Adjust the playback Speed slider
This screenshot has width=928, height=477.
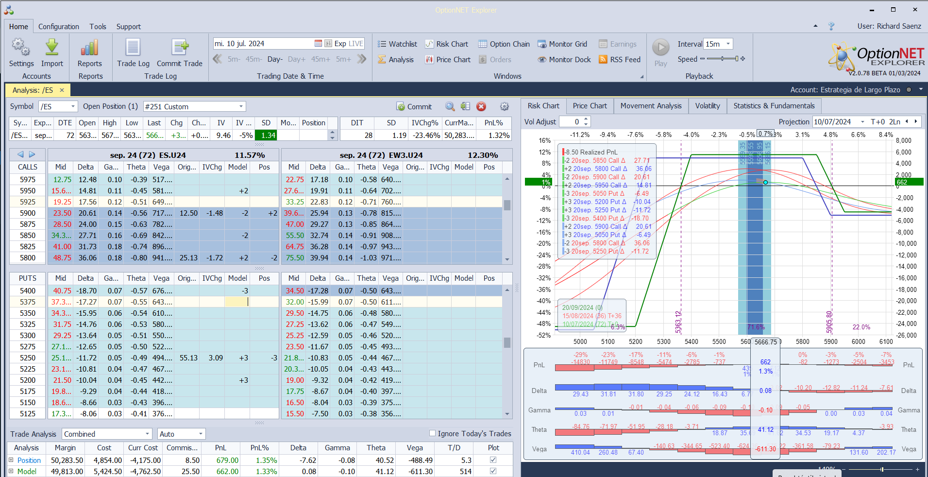[723, 59]
